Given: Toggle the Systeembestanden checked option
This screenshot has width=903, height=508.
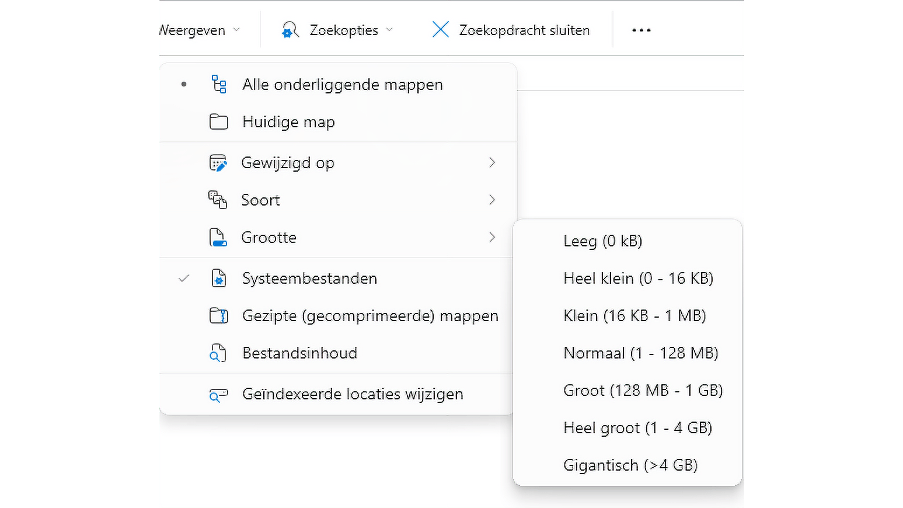Looking at the screenshot, I should [x=309, y=279].
